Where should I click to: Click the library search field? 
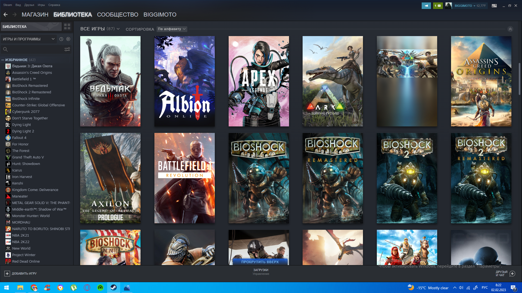[33, 49]
